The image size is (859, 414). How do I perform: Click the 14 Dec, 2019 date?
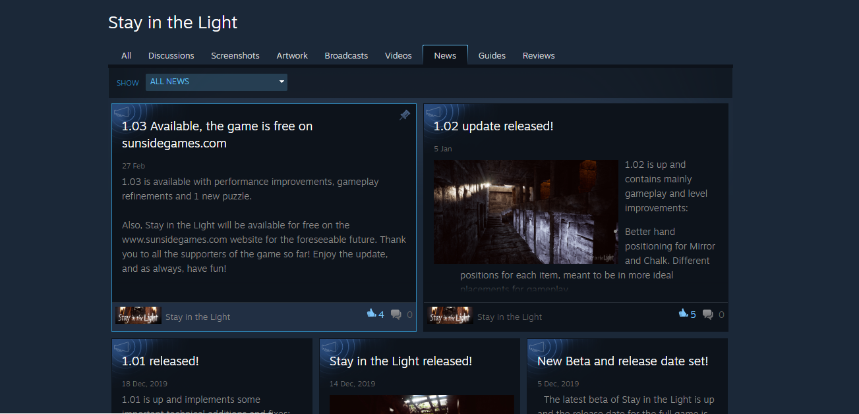352,384
